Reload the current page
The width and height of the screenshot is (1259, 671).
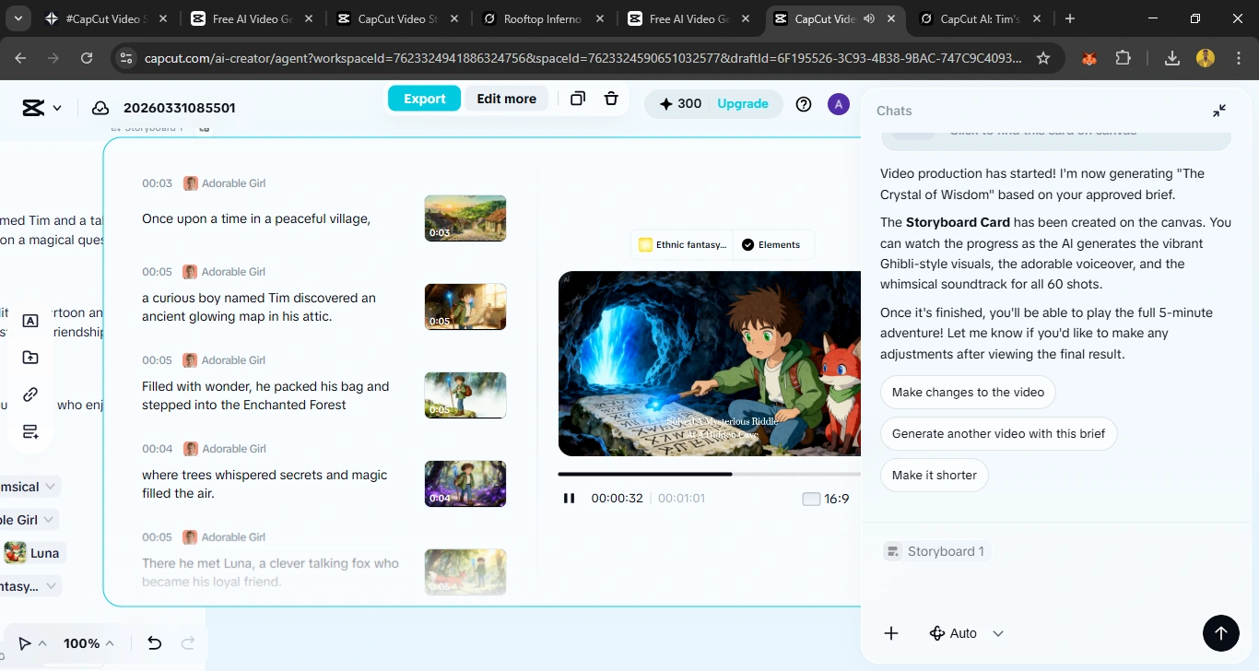(x=87, y=58)
